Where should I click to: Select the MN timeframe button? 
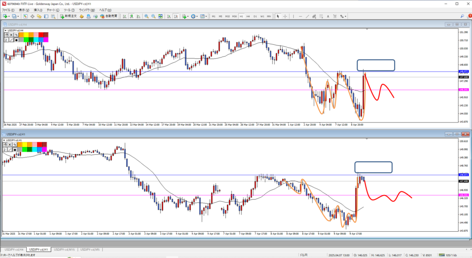coord(269,16)
